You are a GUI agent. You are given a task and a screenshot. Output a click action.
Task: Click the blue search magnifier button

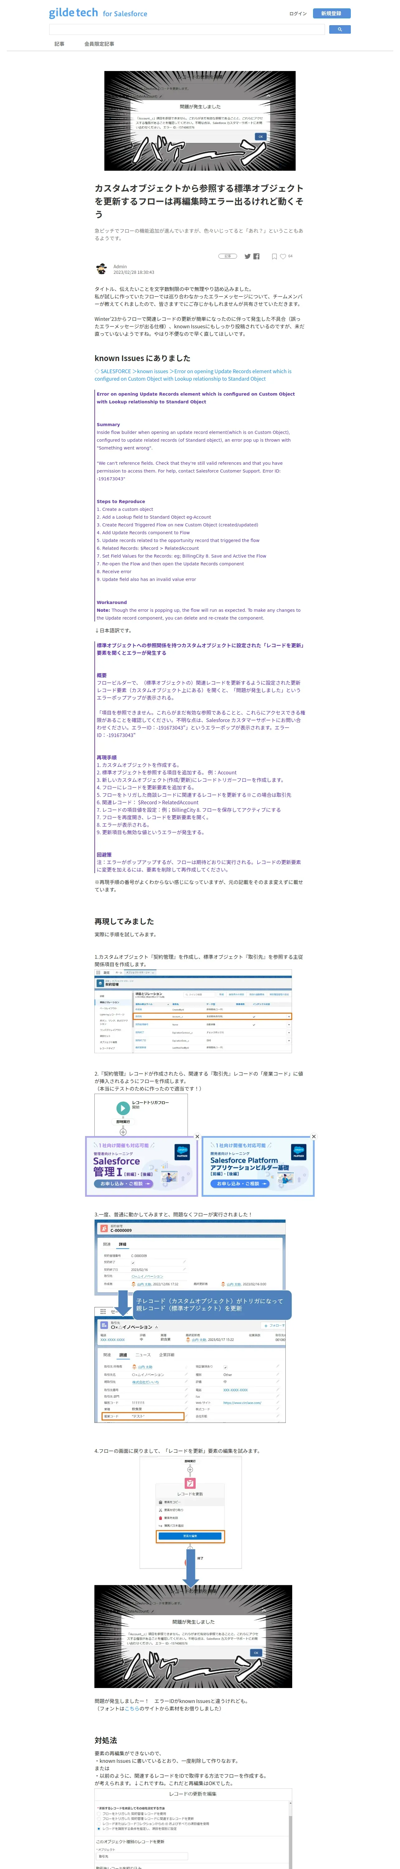(x=340, y=30)
